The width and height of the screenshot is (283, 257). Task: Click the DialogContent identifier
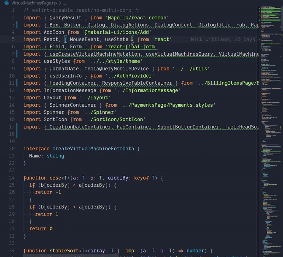click(173, 25)
